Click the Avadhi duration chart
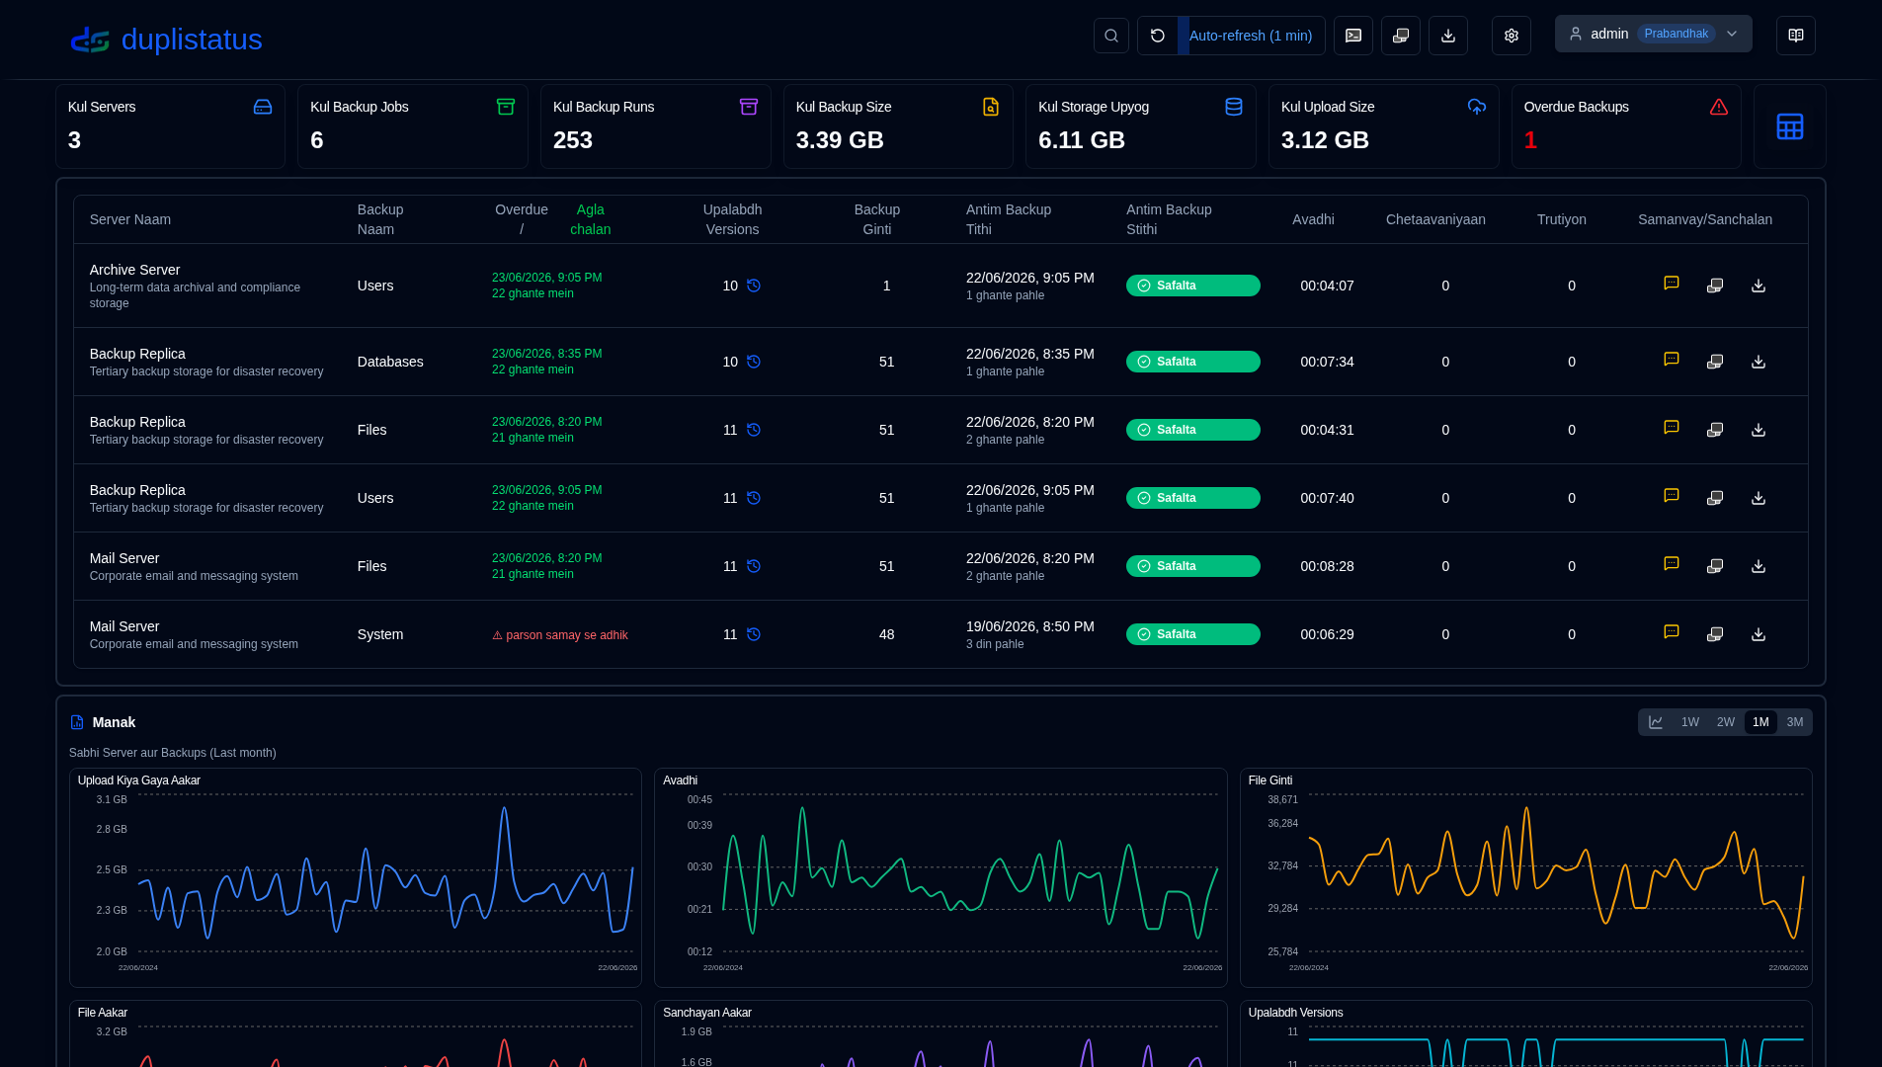Screen dimensions: 1882x1067 pos(941,877)
